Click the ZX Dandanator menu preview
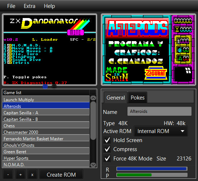The image size is (198, 181). pyautogui.click(x=50, y=50)
